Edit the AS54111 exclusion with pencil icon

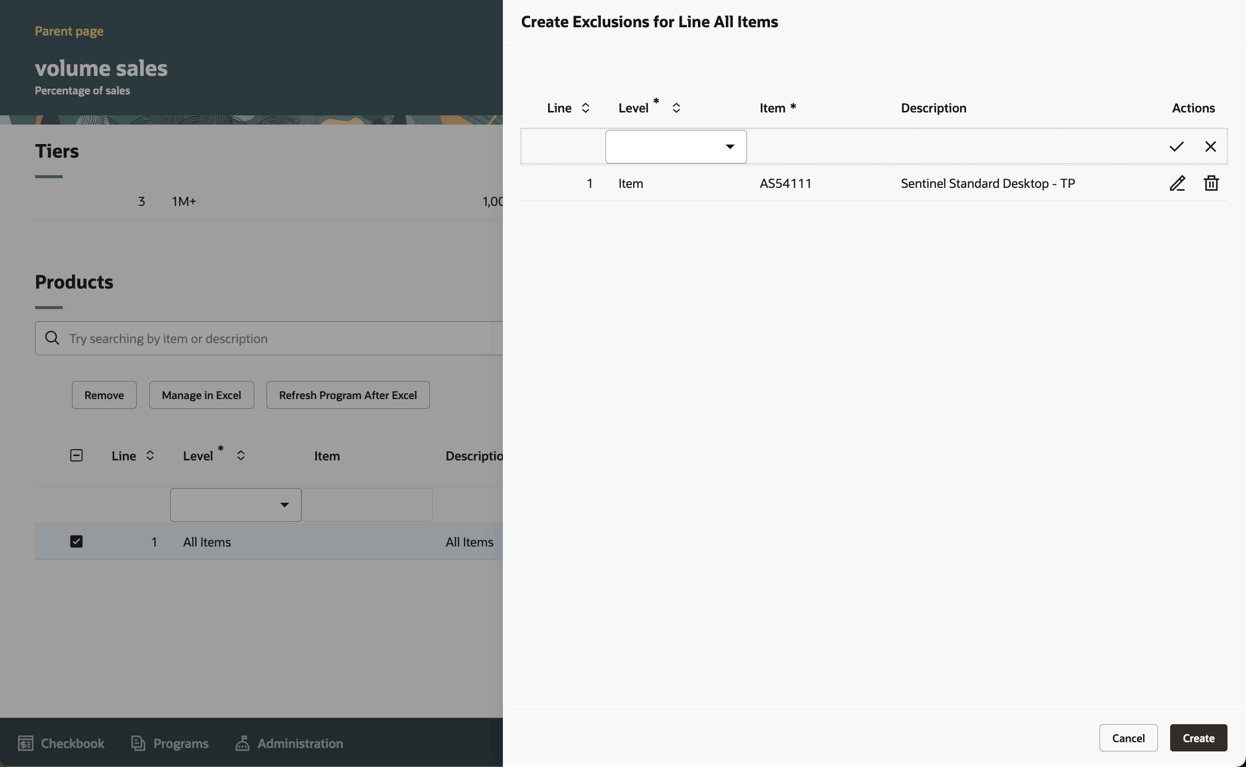tap(1177, 183)
